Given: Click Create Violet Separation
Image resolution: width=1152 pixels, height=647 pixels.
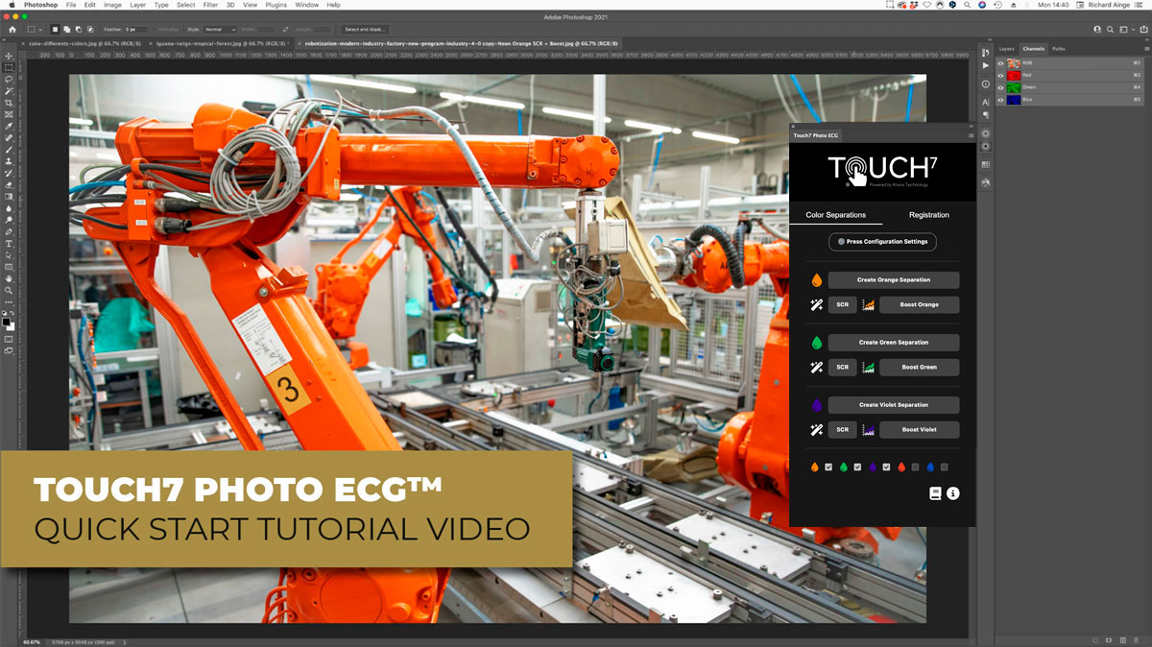Looking at the screenshot, I should pos(894,404).
